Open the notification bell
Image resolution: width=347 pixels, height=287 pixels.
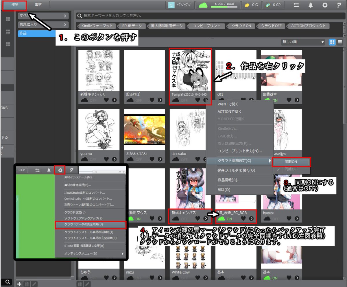(x=311, y=5)
